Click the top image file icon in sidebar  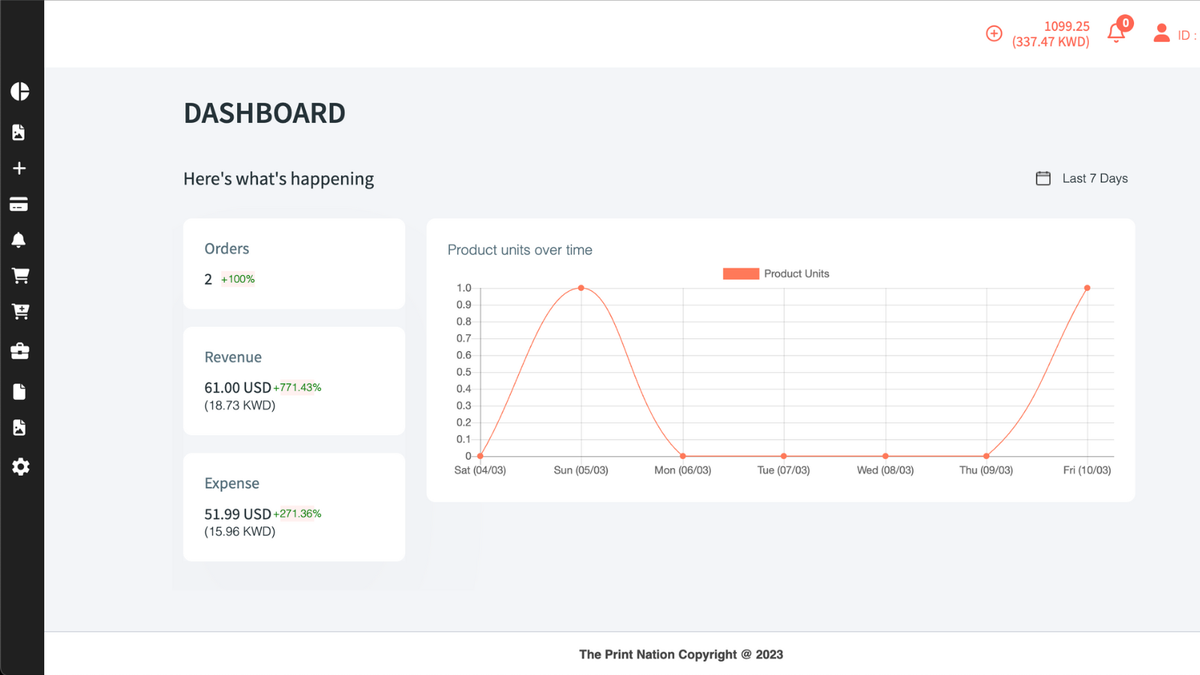tap(19, 132)
